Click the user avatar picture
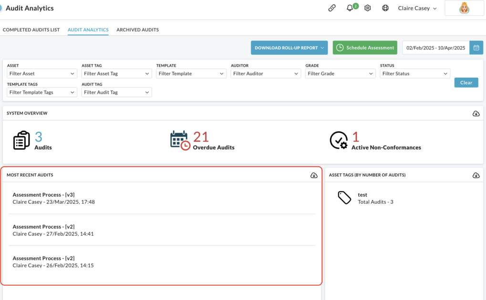The width and height of the screenshot is (486, 300). point(464,8)
